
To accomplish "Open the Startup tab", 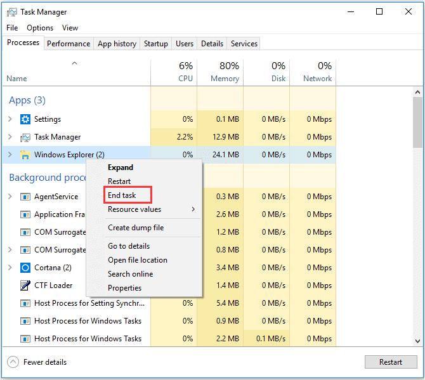I will tap(156, 44).
